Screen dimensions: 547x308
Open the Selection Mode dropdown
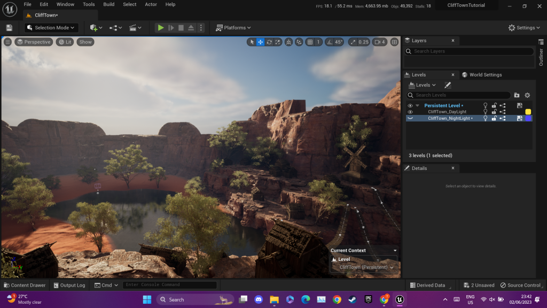pos(52,28)
